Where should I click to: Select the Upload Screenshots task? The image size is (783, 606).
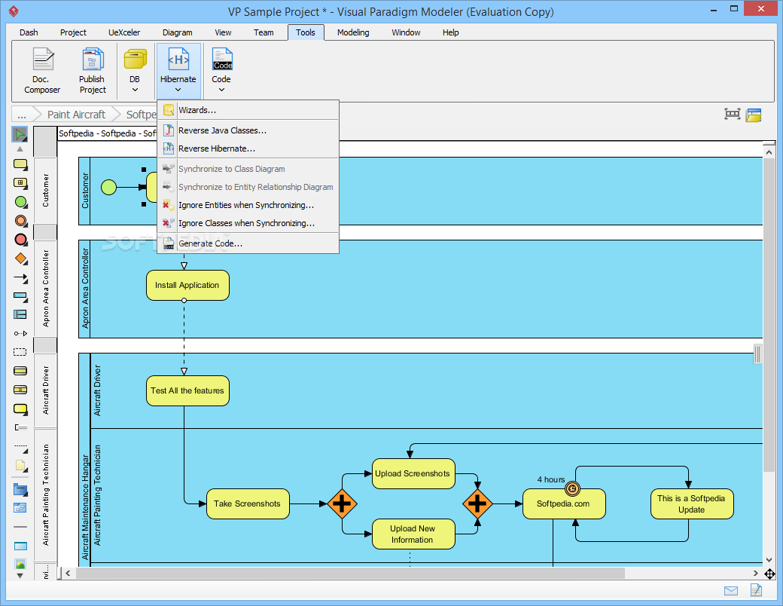pos(413,473)
